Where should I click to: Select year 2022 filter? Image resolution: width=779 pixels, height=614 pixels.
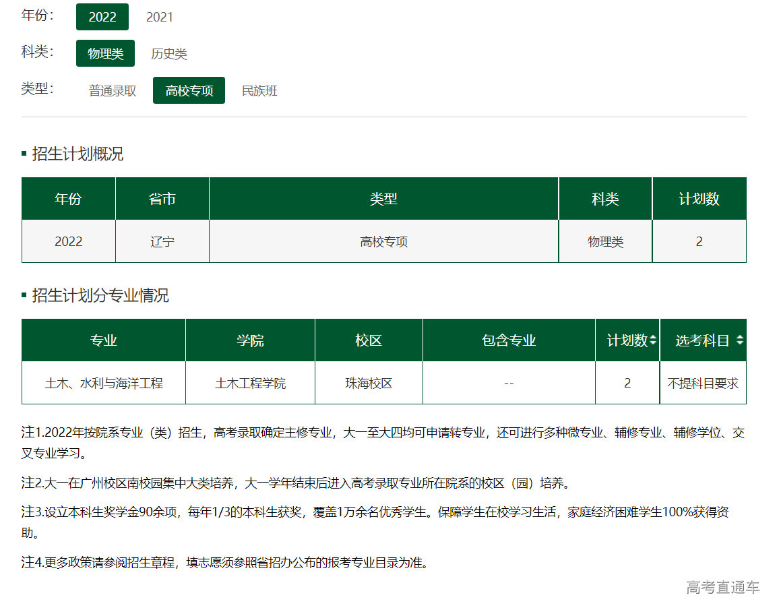(x=102, y=17)
